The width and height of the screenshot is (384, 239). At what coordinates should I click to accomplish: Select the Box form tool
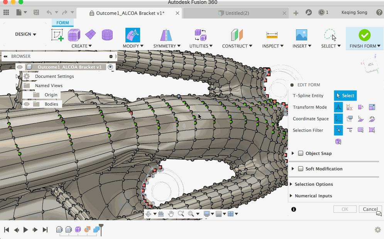(x=74, y=35)
